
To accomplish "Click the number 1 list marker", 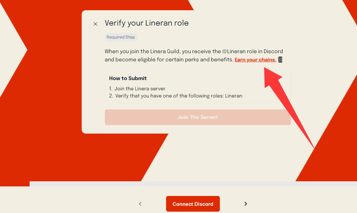I will point(111,89).
